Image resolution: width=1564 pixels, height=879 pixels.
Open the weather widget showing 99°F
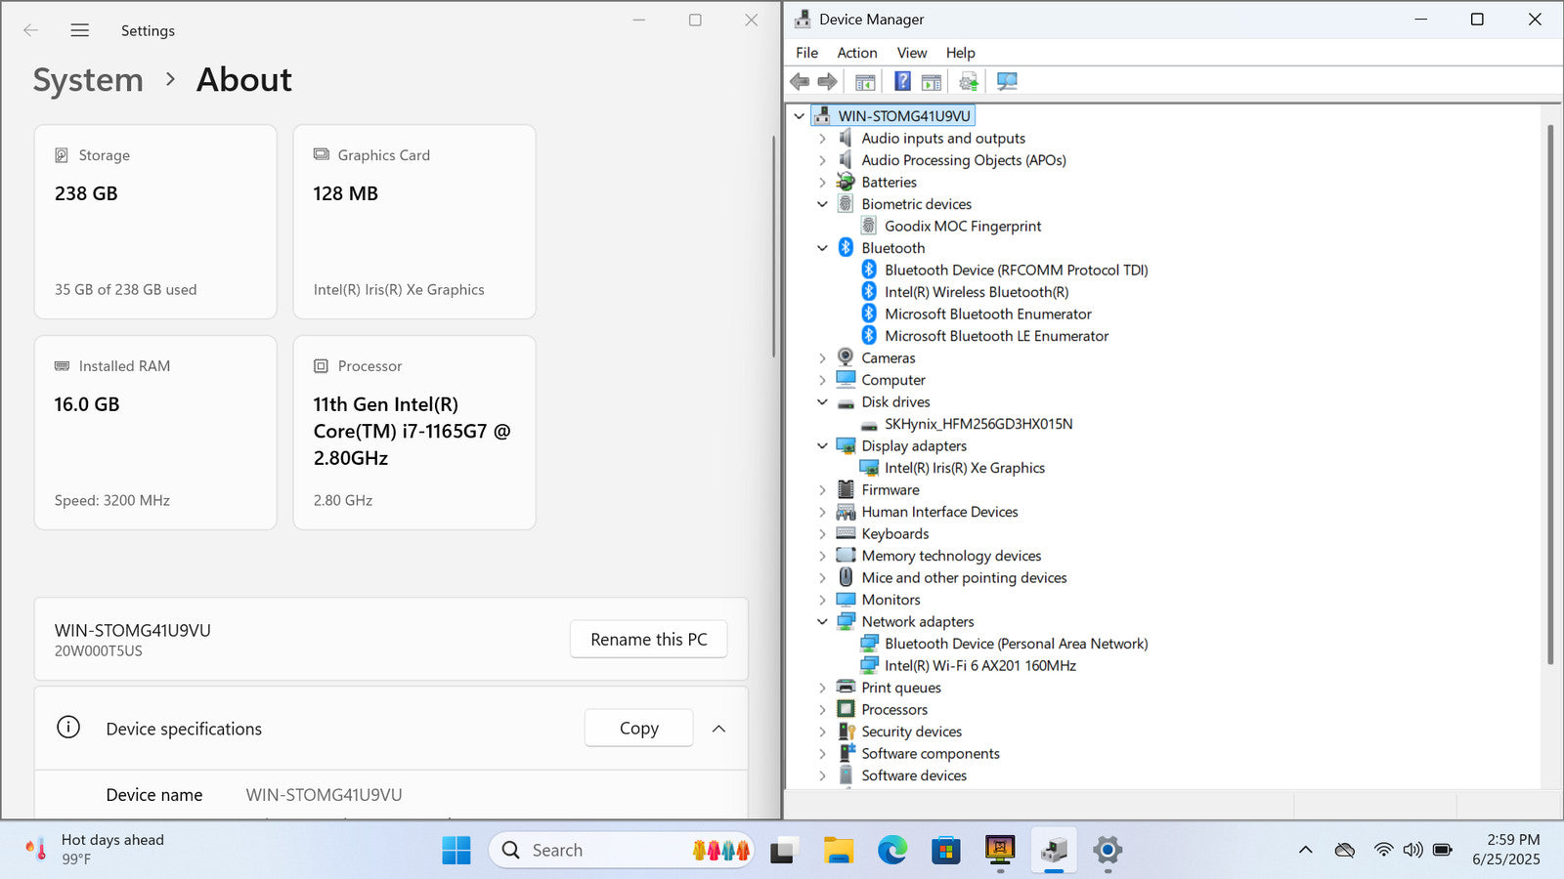[96, 849]
